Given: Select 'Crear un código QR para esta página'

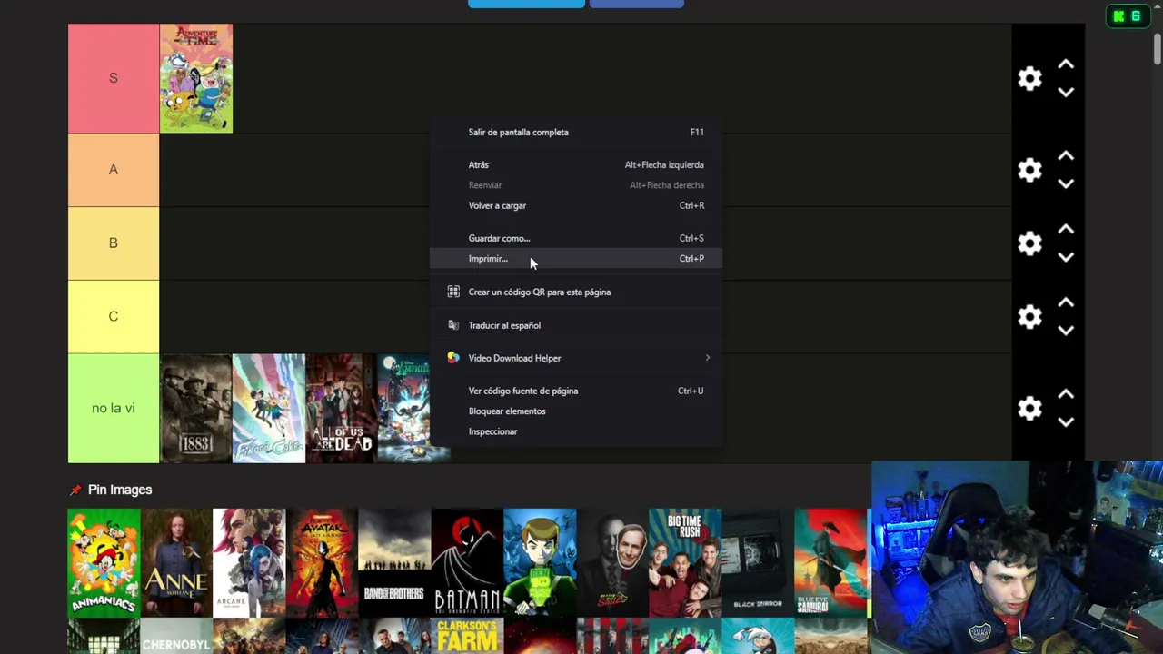Looking at the screenshot, I should [576, 292].
